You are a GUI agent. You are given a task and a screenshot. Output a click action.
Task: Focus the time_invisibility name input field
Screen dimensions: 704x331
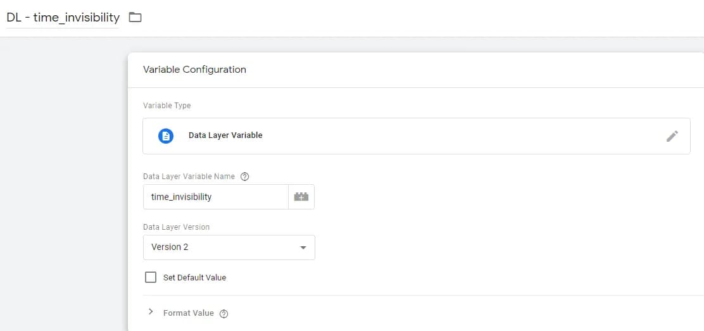click(x=215, y=197)
